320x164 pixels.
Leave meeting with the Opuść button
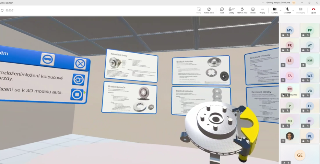click(x=313, y=10)
